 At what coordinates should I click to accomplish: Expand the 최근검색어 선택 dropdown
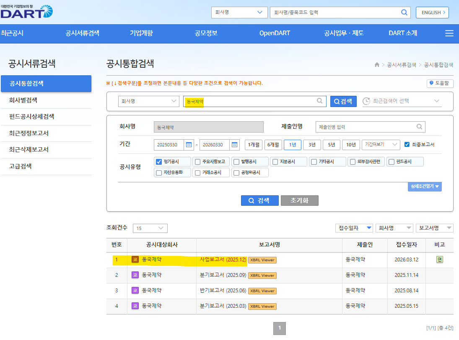(x=402, y=101)
